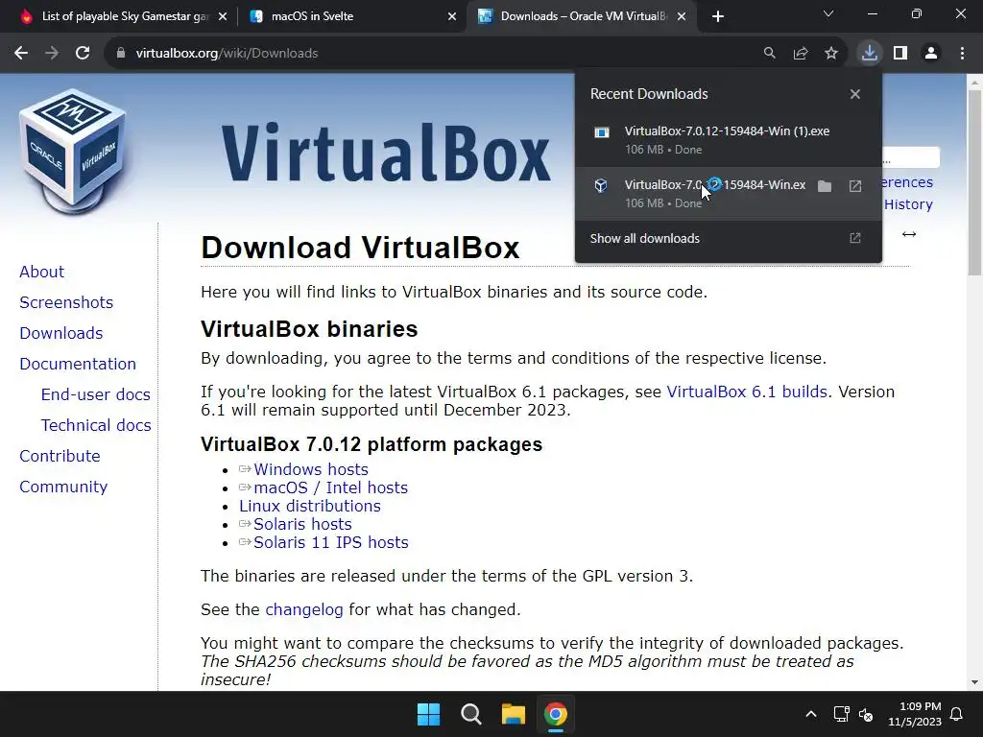The width and height of the screenshot is (983, 737).
Task: Close the macOS in Svelte tab
Action: (x=452, y=16)
